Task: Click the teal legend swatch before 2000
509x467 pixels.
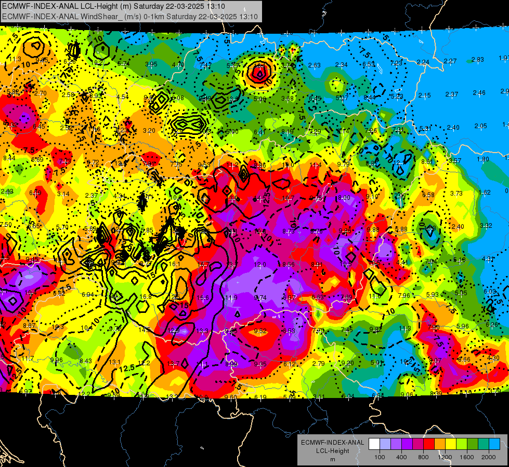Action: tap(484, 444)
